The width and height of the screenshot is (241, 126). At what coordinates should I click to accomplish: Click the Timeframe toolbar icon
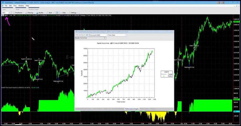click(14, 13)
